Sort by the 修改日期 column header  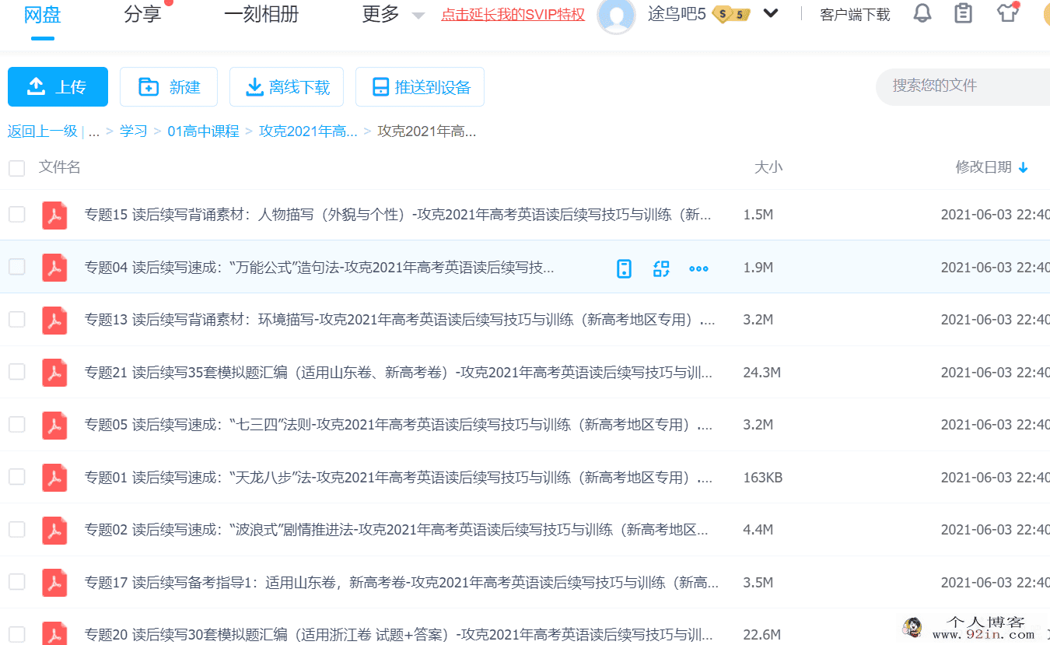(x=984, y=167)
